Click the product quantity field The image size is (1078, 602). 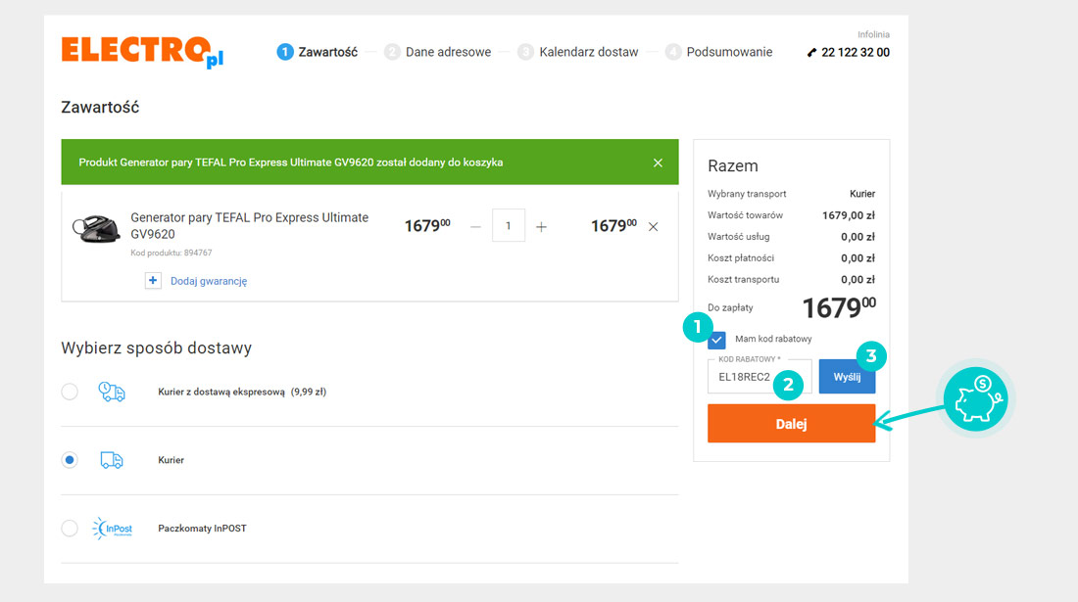coord(509,226)
